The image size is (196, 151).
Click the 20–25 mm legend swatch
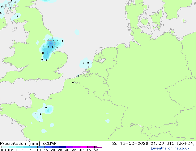(55, 147)
